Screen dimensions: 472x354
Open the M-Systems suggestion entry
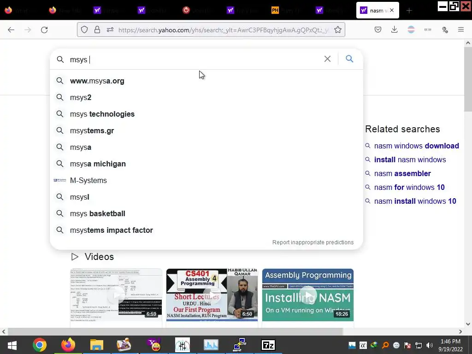point(206,180)
